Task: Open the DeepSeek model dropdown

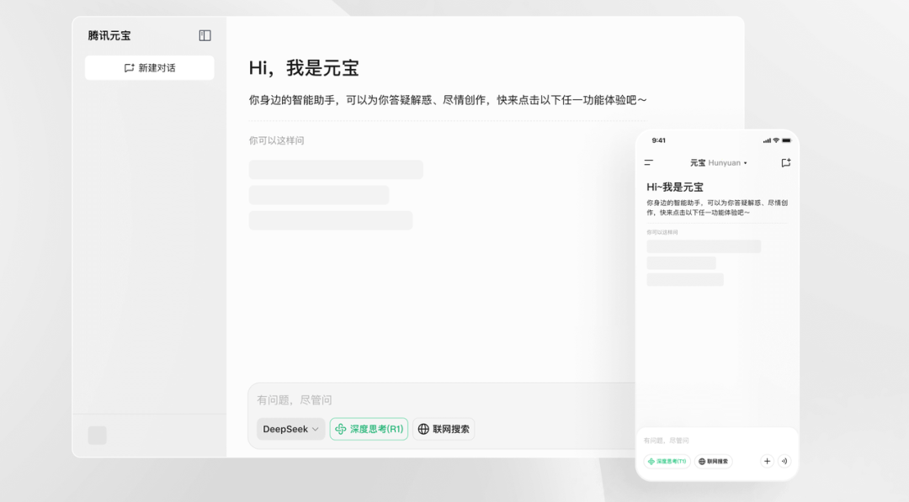Action: coord(290,429)
